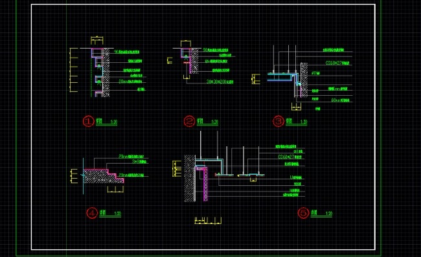Select the red circled number 4 marker
Viewport: 421px width, 257px height.
point(92,213)
